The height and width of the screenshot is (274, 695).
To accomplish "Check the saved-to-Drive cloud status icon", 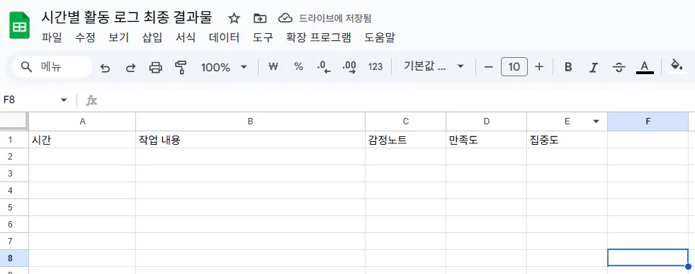I will point(286,18).
